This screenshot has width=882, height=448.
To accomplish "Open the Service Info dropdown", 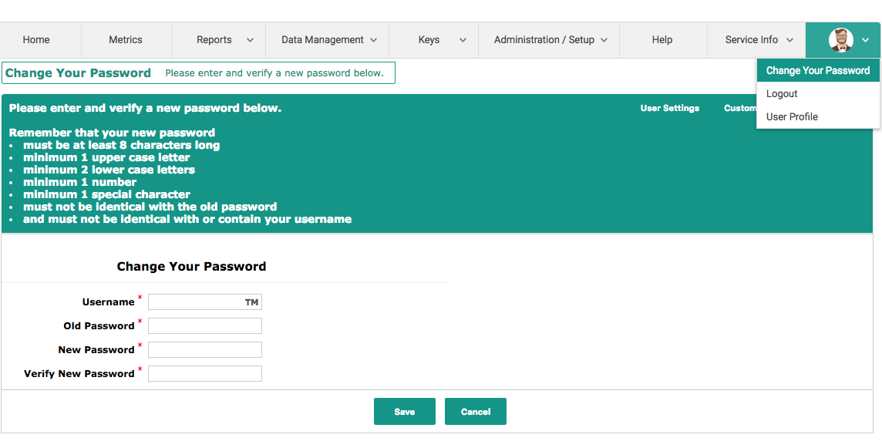I will pyautogui.click(x=756, y=40).
